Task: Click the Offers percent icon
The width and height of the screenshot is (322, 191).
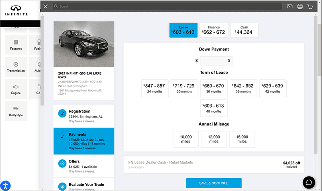Action: [x=62, y=163]
